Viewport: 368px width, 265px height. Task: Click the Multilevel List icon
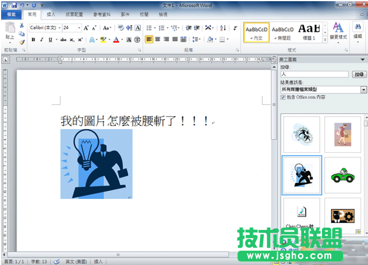click(174, 28)
